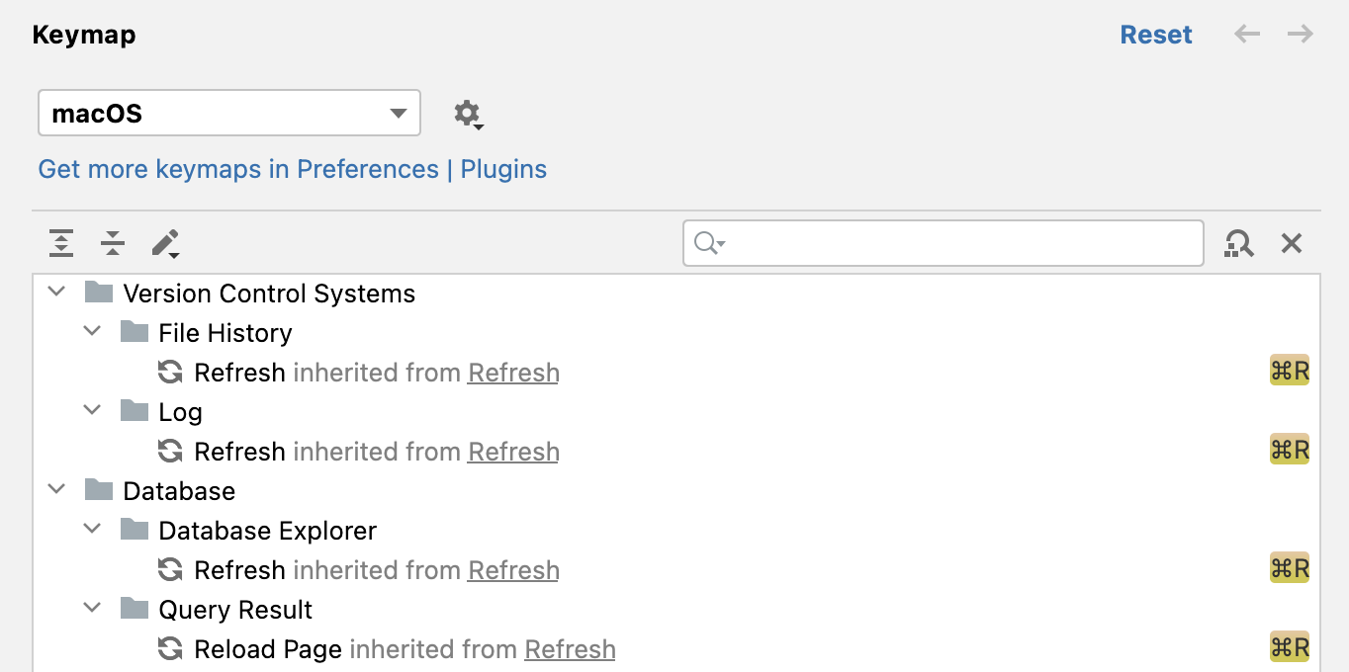
Task: Click the refresh icon beside Log's Refresh action
Action: click(x=171, y=451)
